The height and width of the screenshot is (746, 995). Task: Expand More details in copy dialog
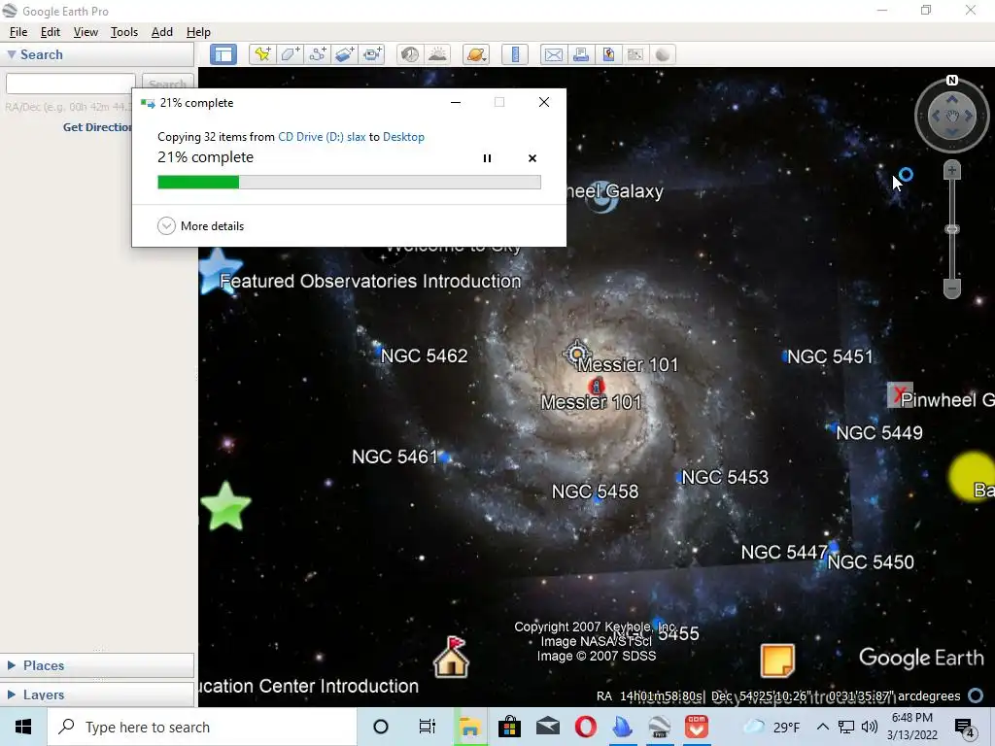(200, 225)
